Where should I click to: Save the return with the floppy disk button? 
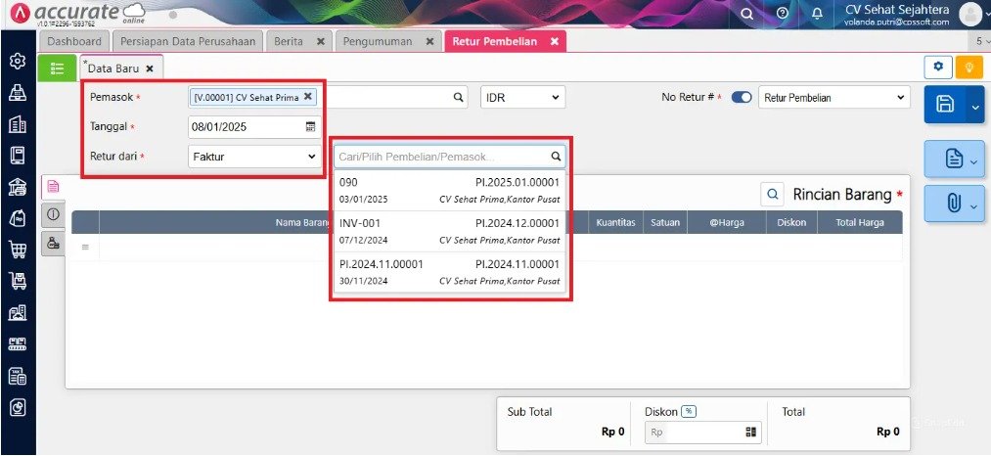pyautogui.click(x=944, y=105)
